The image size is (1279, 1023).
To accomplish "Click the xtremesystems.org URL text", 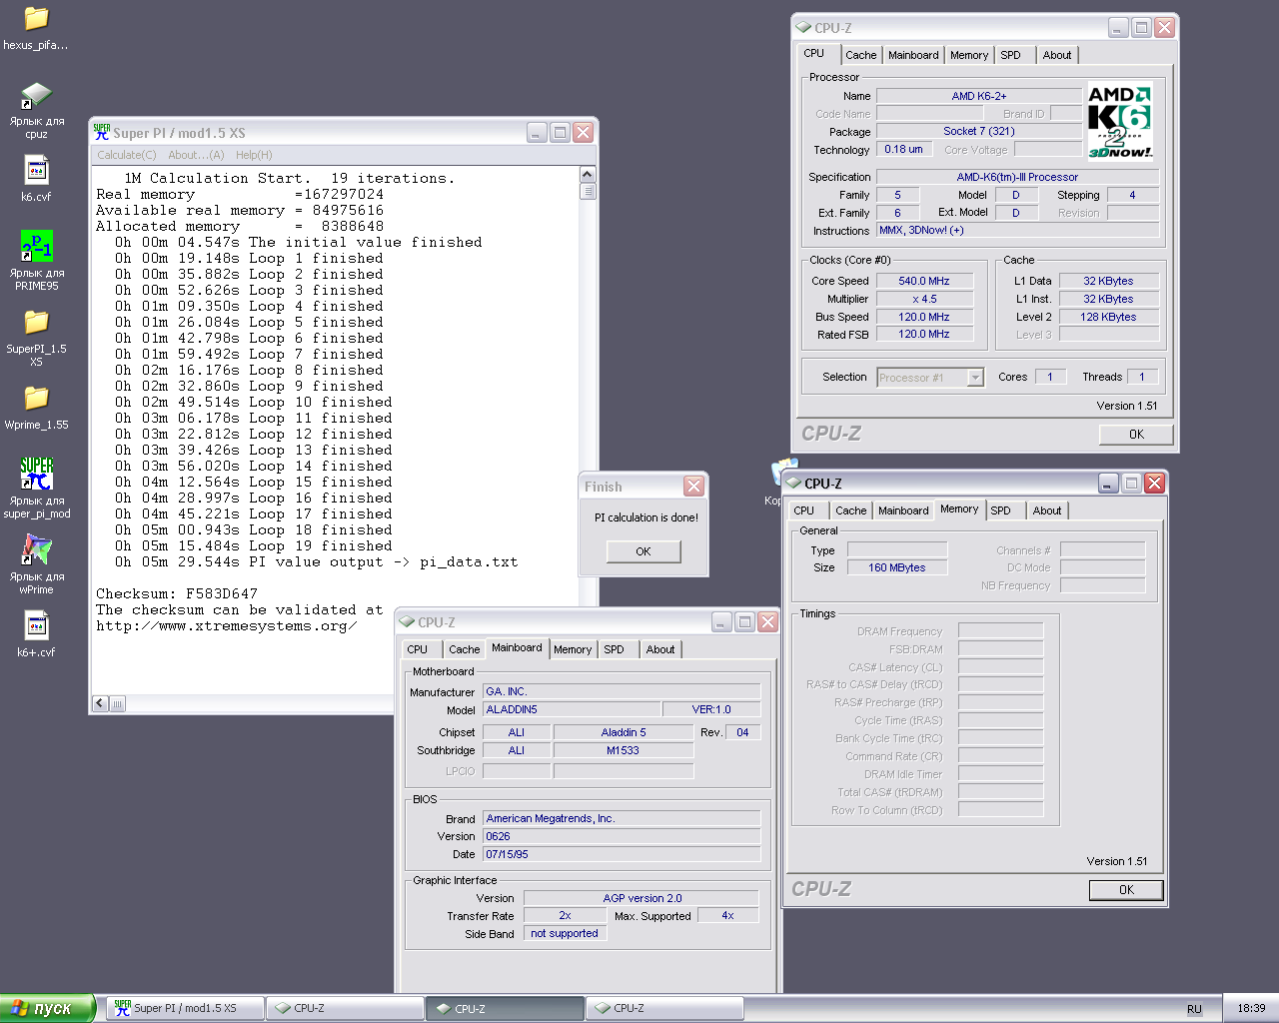I will click(227, 625).
